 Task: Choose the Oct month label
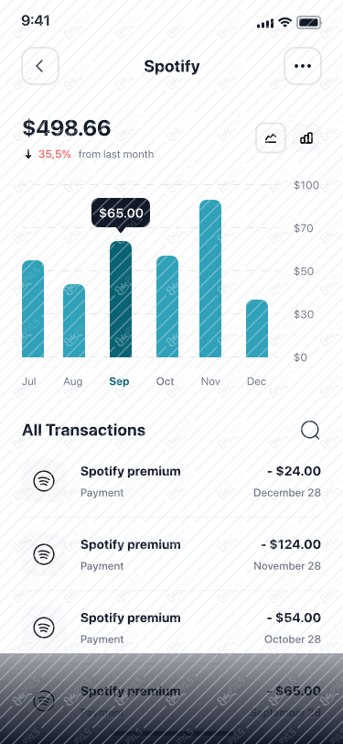click(x=166, y=381)
